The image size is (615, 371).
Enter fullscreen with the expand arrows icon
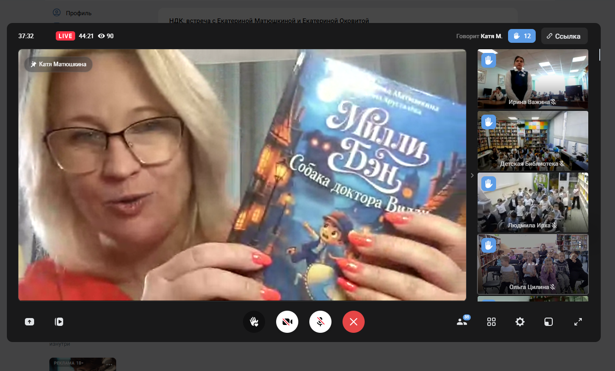tap(578, 322)
